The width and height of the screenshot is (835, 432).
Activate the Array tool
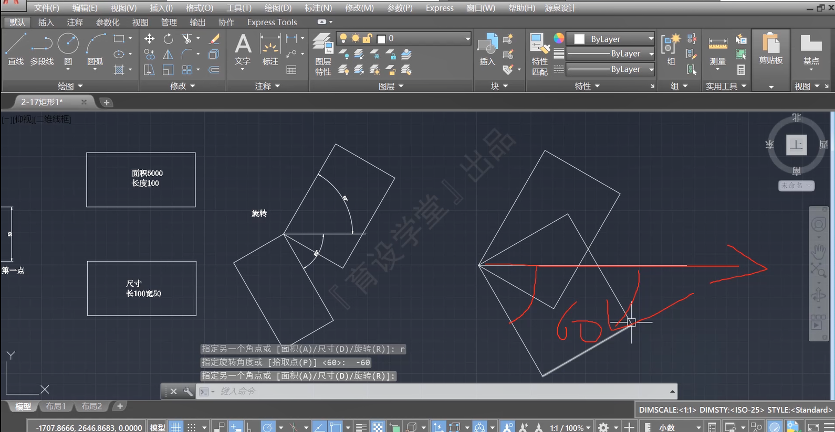pyautogui.click(x=187, y=70)
